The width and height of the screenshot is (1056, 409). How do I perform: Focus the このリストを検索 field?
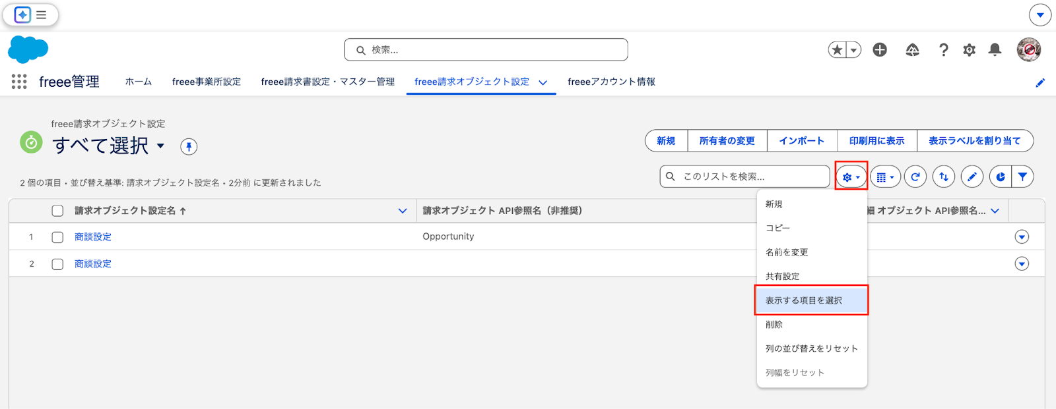tap(744, 177)
